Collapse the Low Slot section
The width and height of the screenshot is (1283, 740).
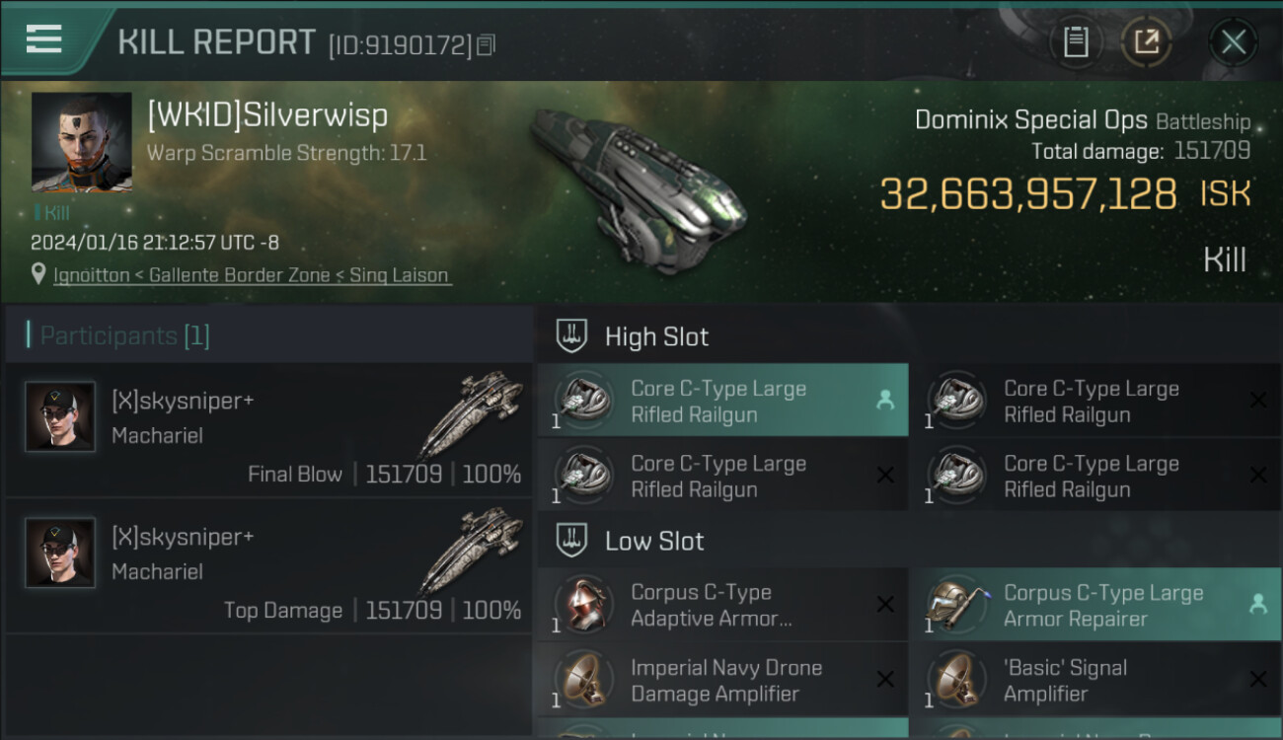pyautogui.click(x=571, y=540)
